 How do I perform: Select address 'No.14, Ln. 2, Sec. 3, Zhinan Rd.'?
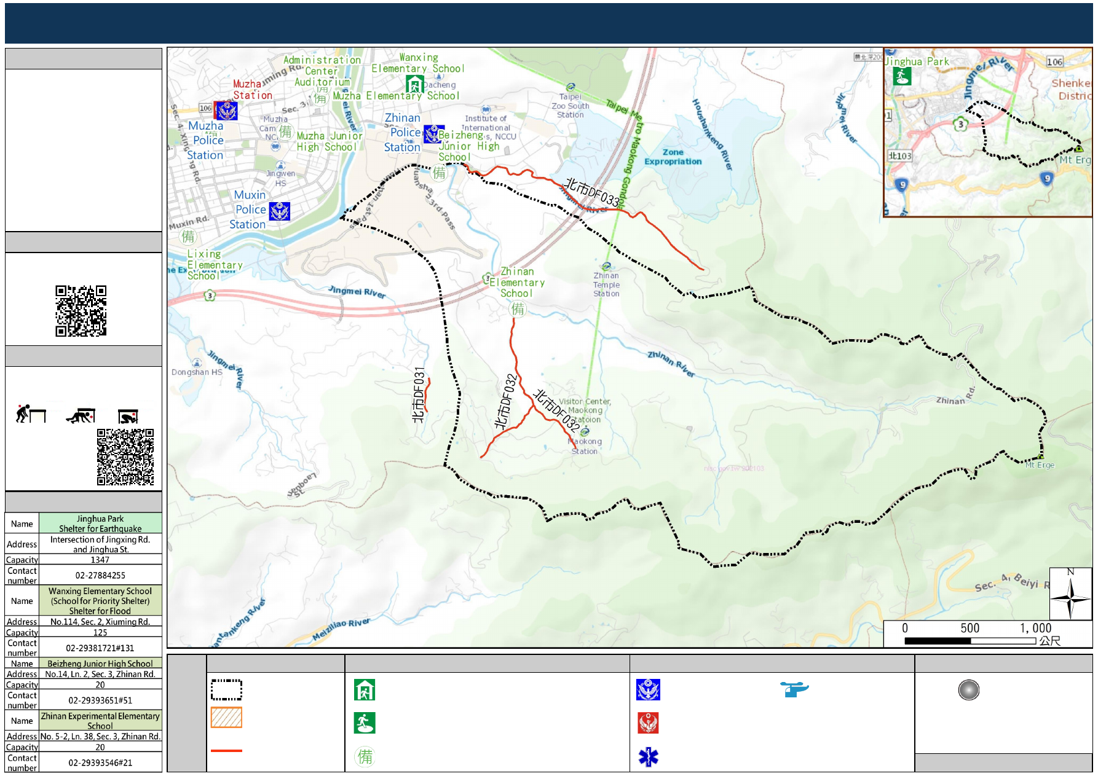pos(100,674)
